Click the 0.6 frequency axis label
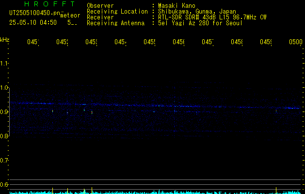Image resolution: width=305 pixels, height=194 pixels. (x=4, y=184)
